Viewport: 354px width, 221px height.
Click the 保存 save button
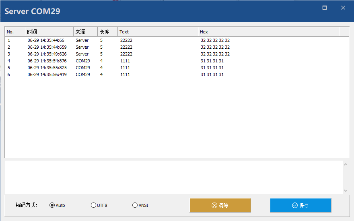[x=300, y=205]
